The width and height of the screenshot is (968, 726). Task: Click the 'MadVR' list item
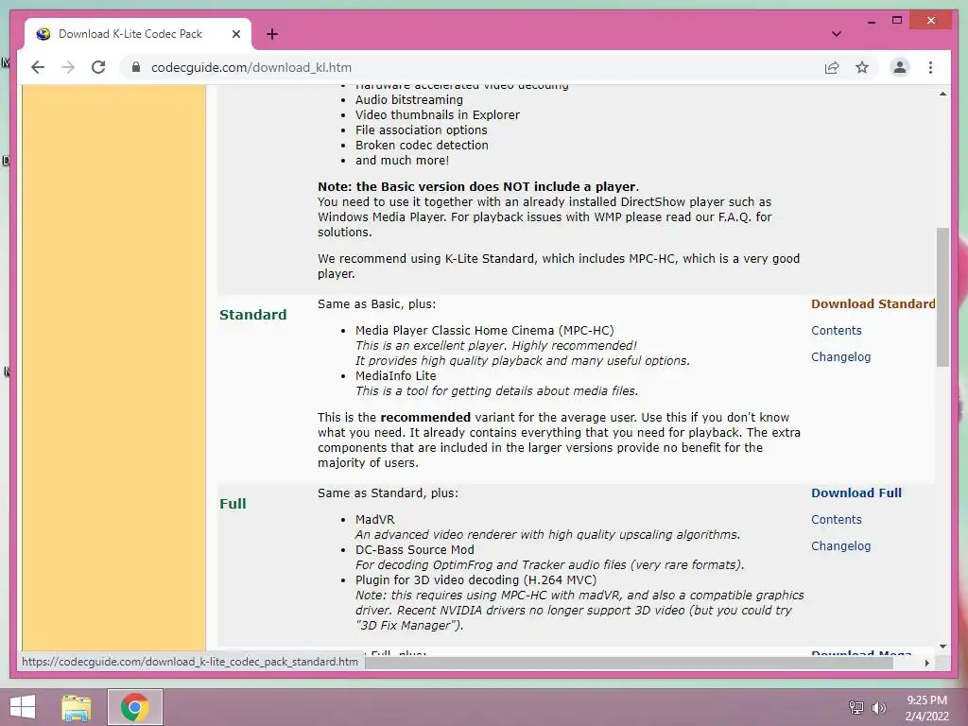point(374,519)
